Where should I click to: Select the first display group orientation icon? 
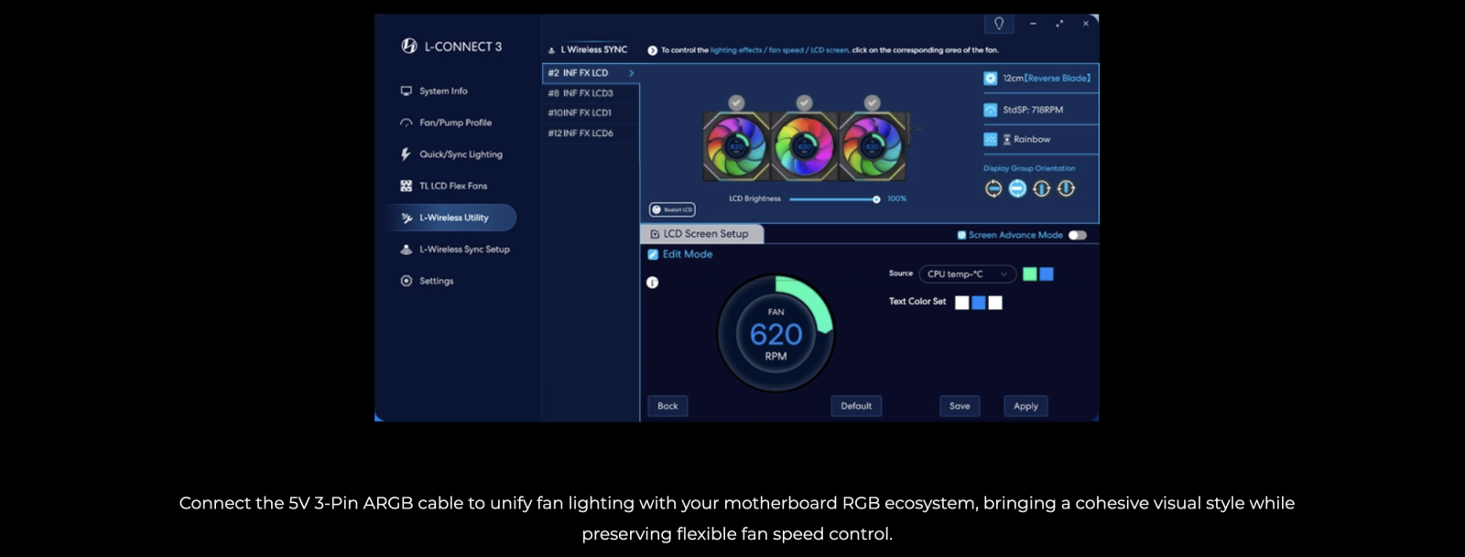993,188
